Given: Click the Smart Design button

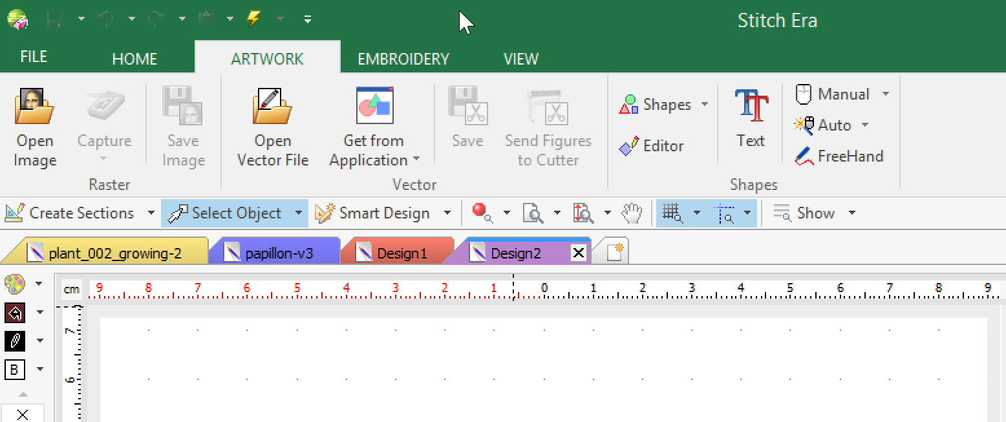Looking at the screenshot, I should tap(375, 213).
